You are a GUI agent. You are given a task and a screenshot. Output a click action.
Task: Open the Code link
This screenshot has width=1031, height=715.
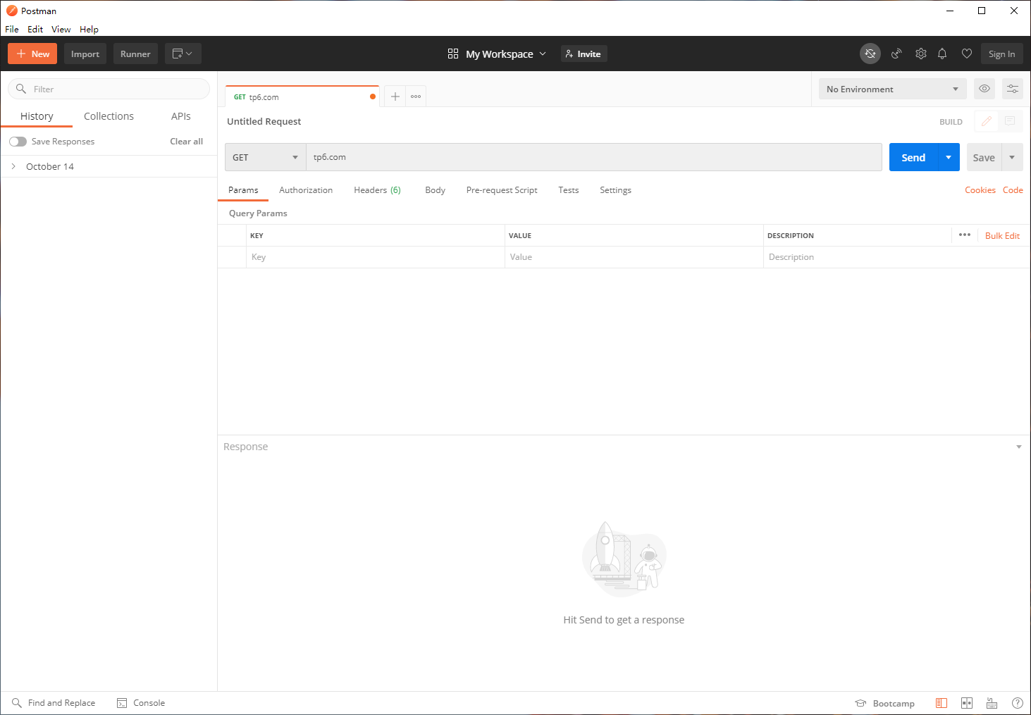[1013, 190]
